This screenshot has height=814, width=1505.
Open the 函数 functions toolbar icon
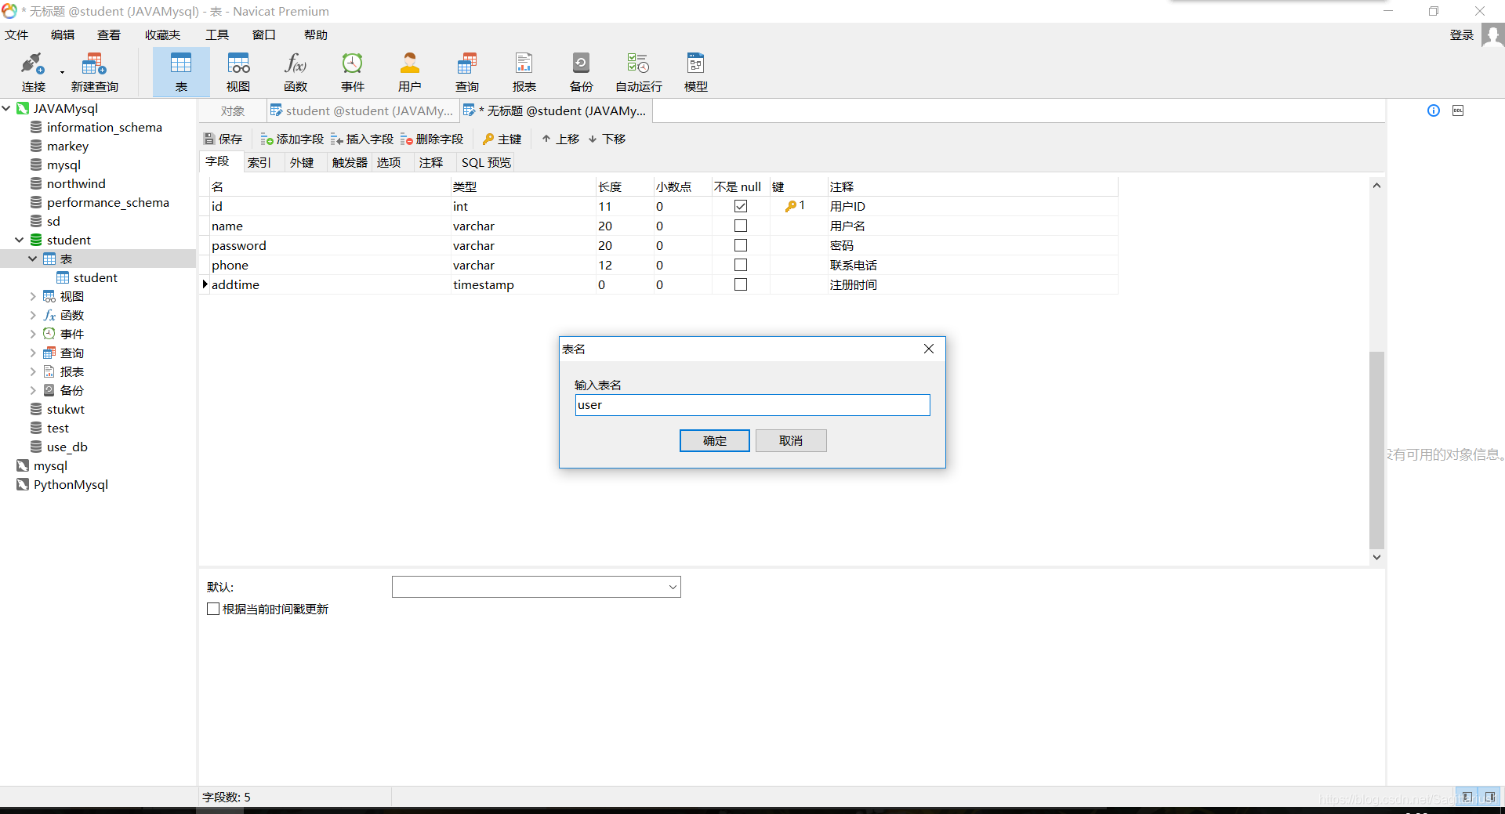(296, 72)
